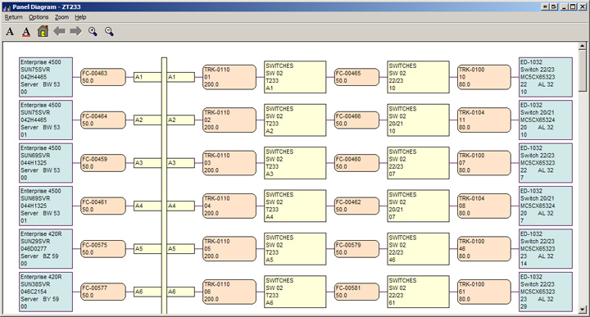Navigate back with the left arrow
This screenshot has width=590, height=317.
pyautogui.click(x=60, y=31)
